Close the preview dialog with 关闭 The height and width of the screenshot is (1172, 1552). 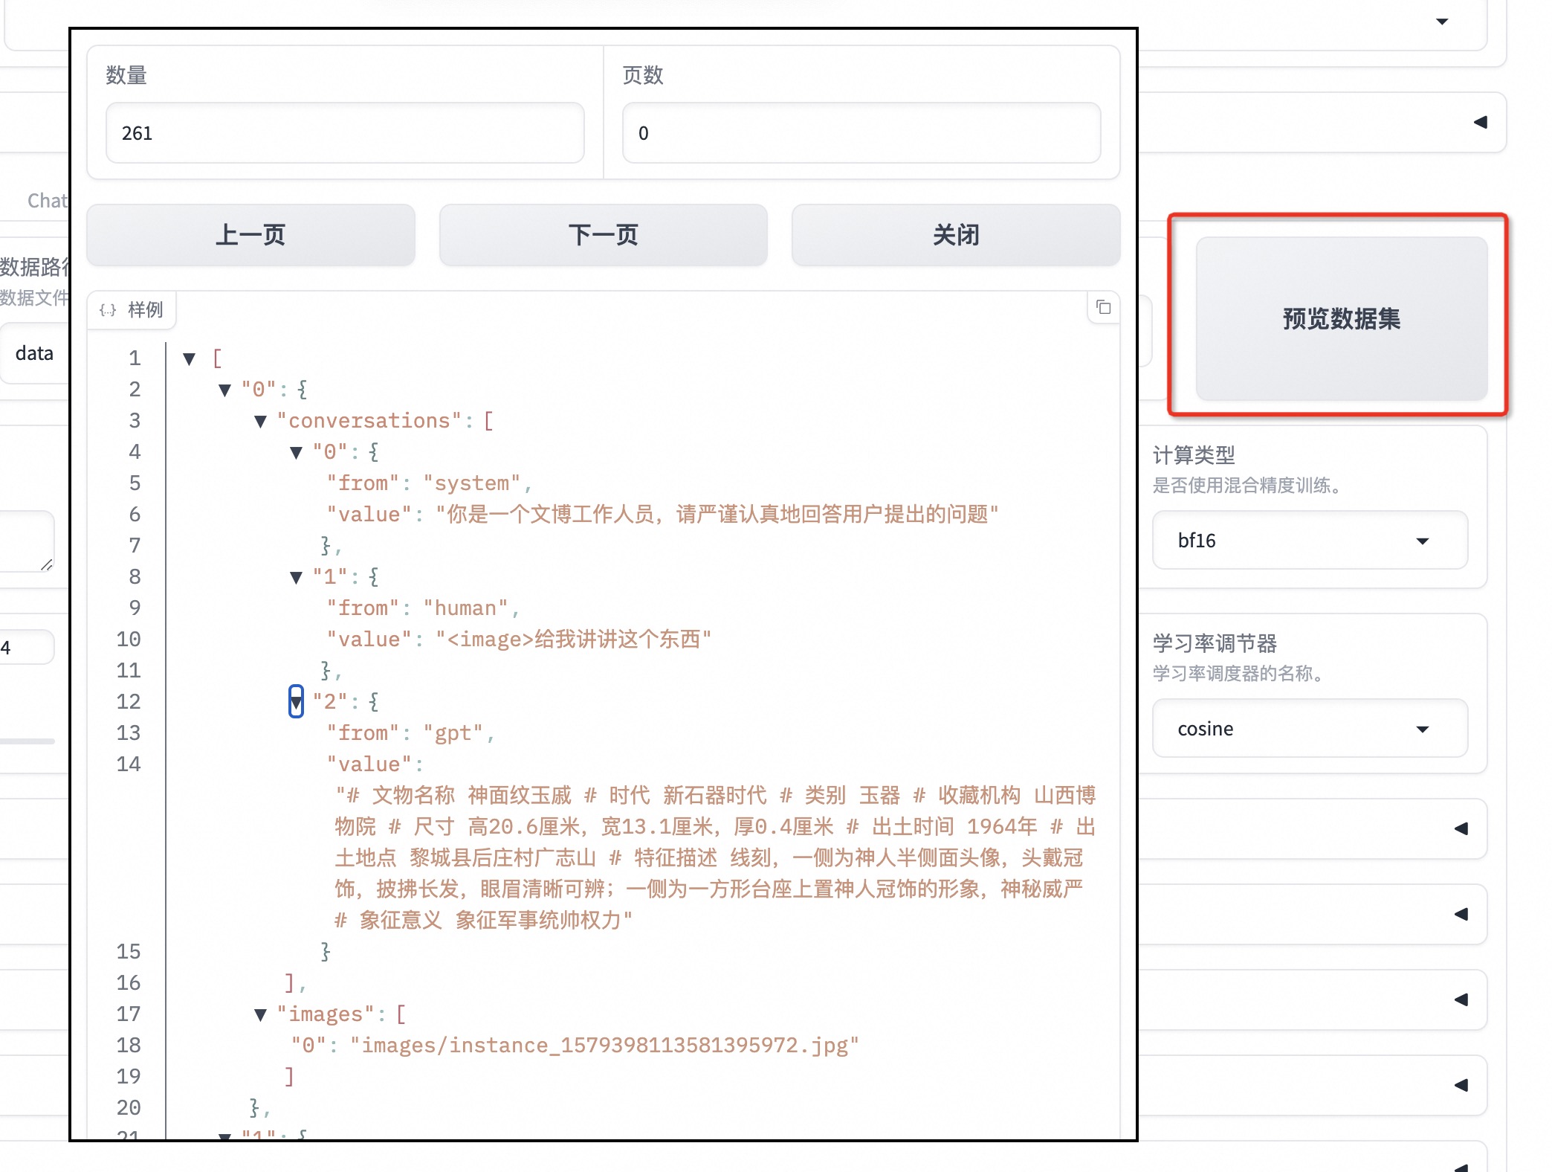[x=955, y=235]
